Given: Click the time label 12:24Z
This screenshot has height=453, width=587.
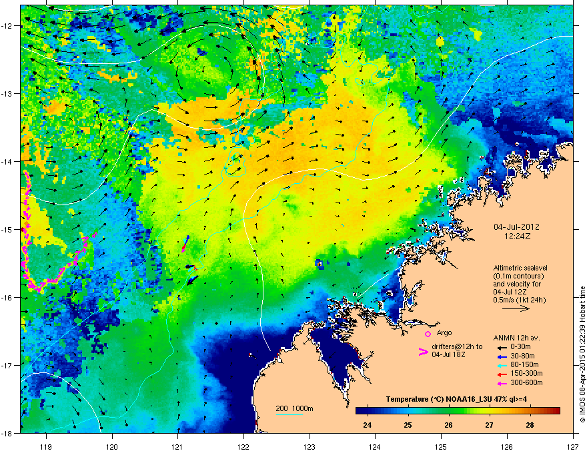Looking at the screenshot, I should [518, 236].
